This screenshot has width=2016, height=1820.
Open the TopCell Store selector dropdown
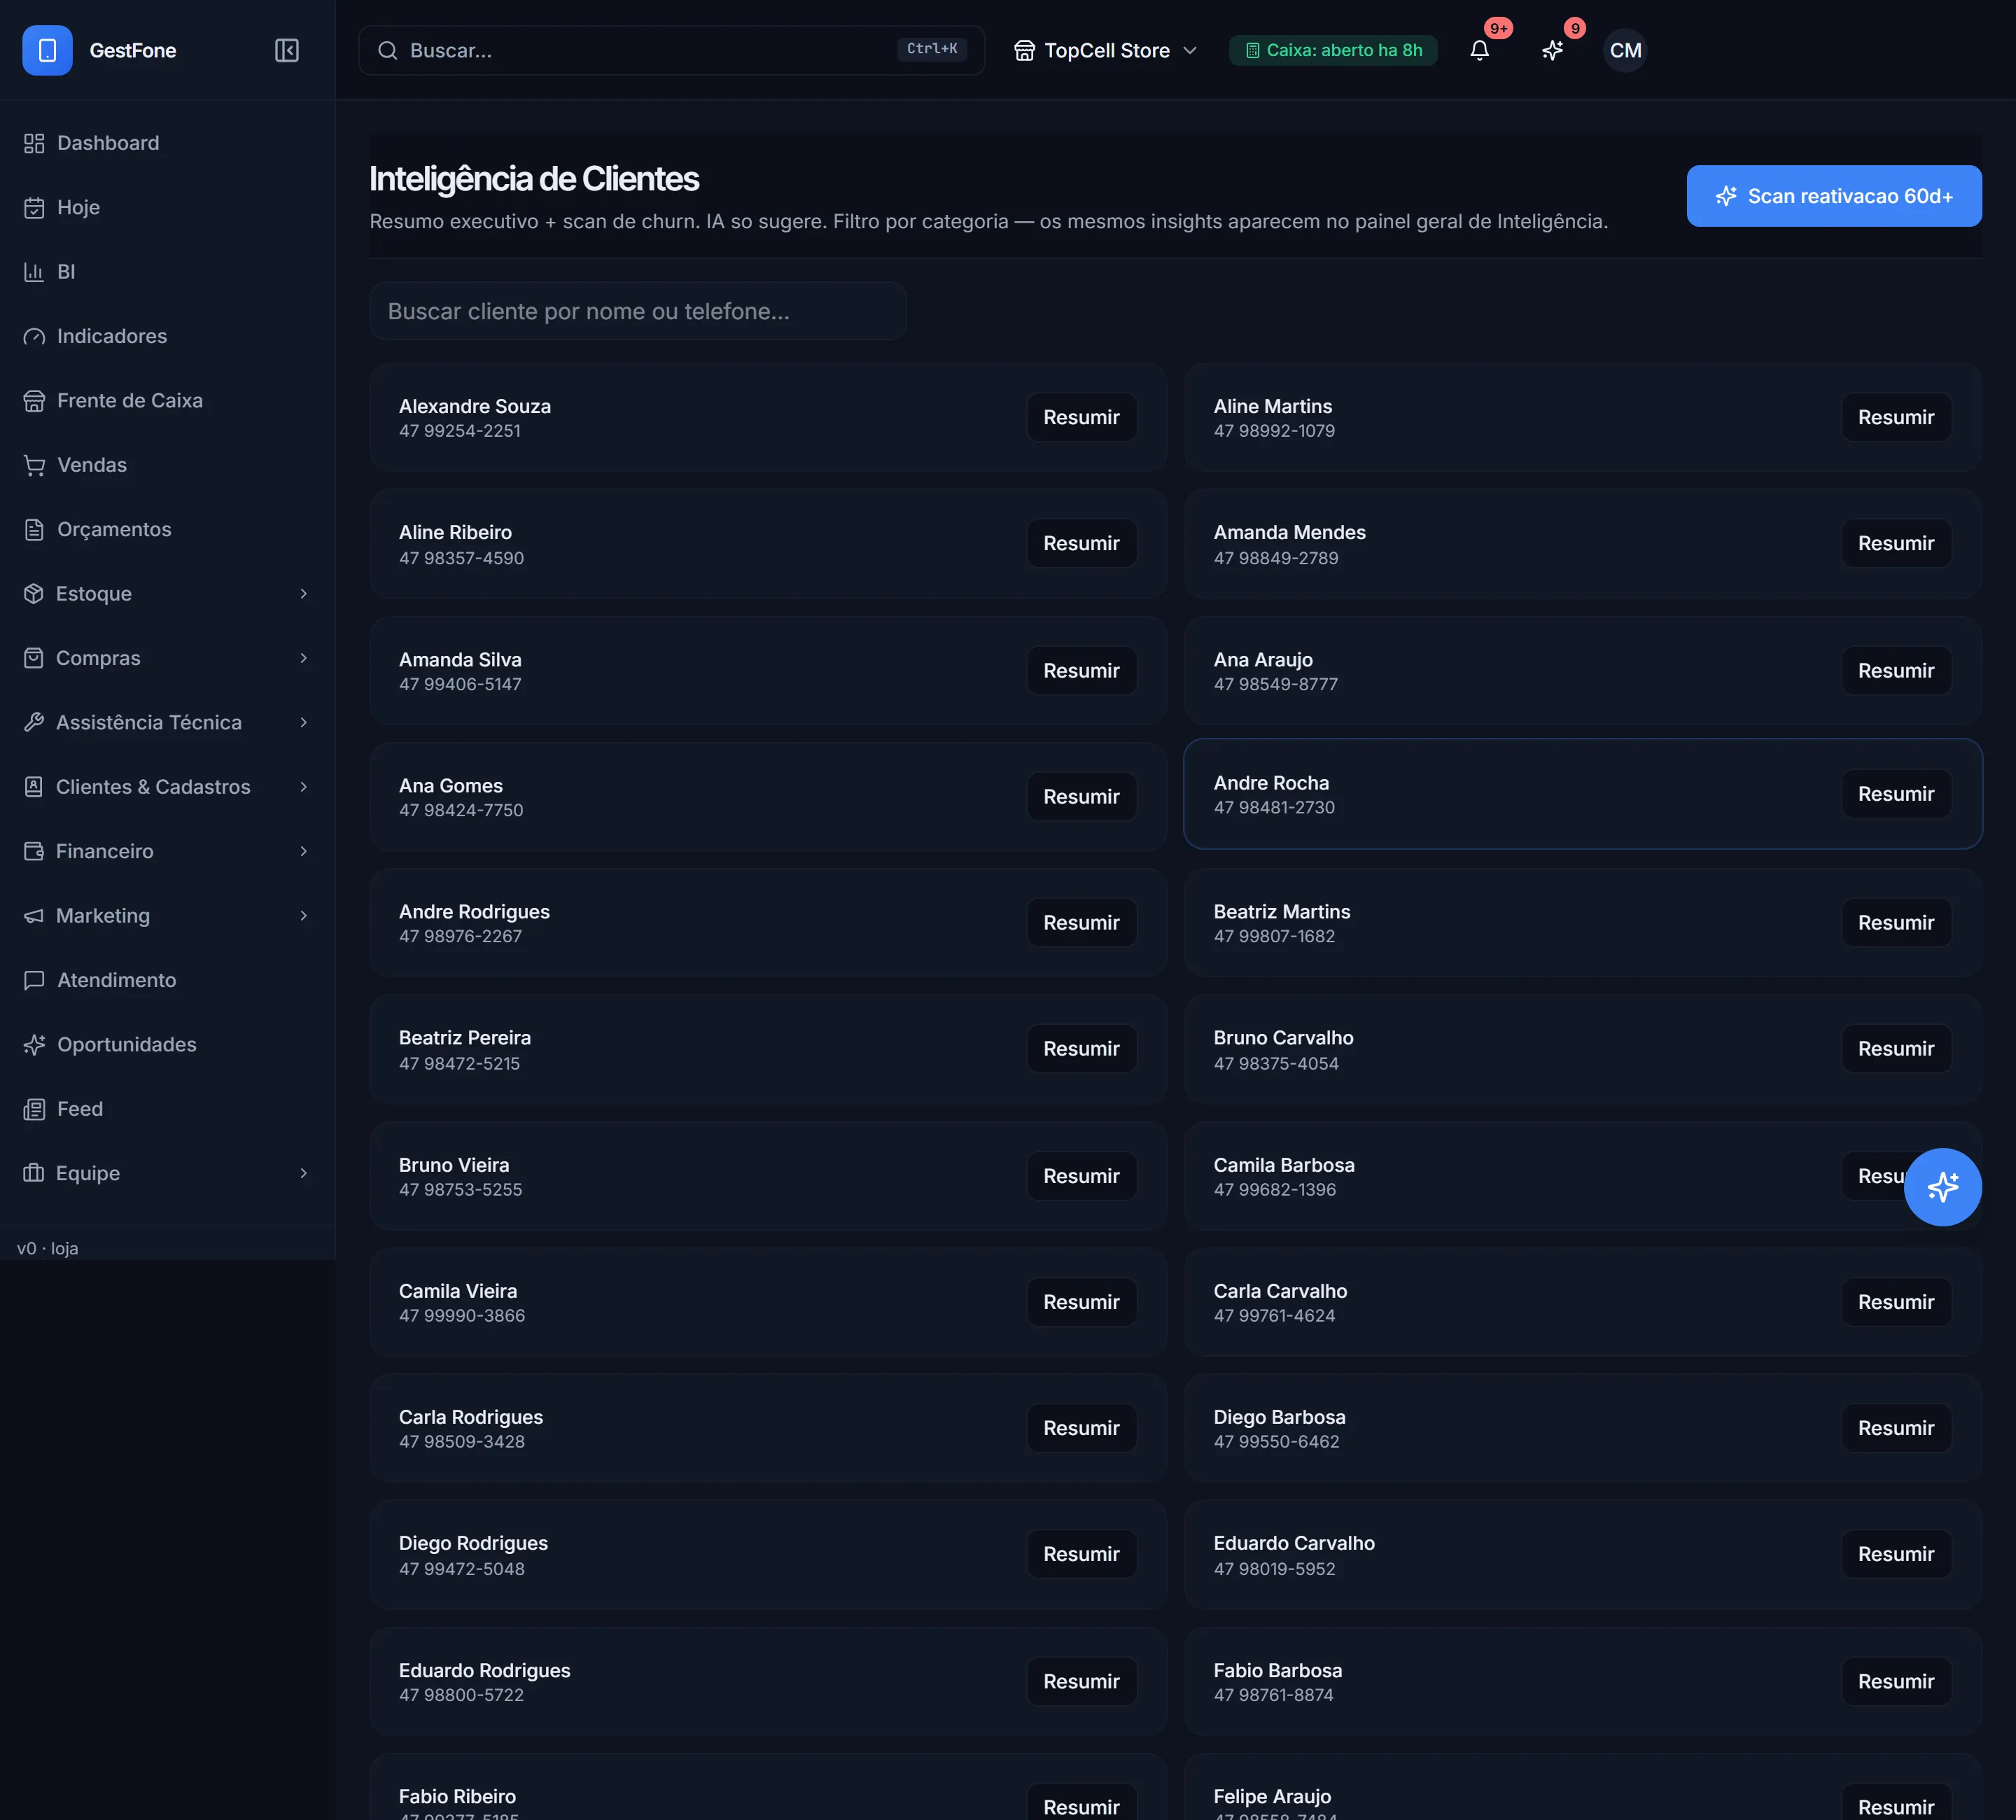pos(1105,50)
